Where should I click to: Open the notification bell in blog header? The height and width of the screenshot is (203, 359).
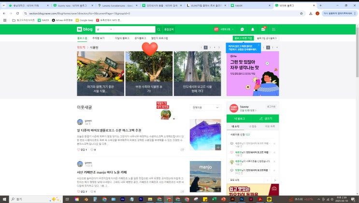(253, 29)
